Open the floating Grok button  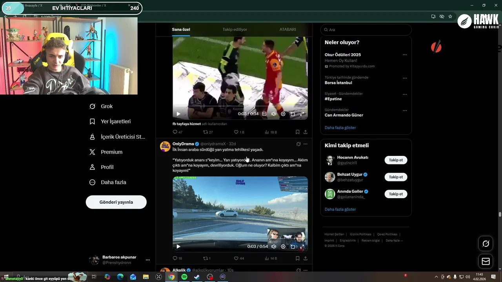click(486, 244)
